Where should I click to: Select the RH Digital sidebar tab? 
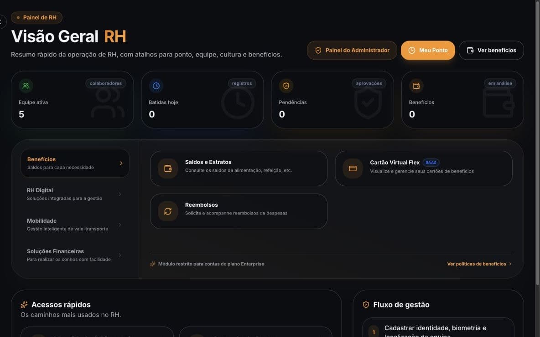tap(75, 194)
